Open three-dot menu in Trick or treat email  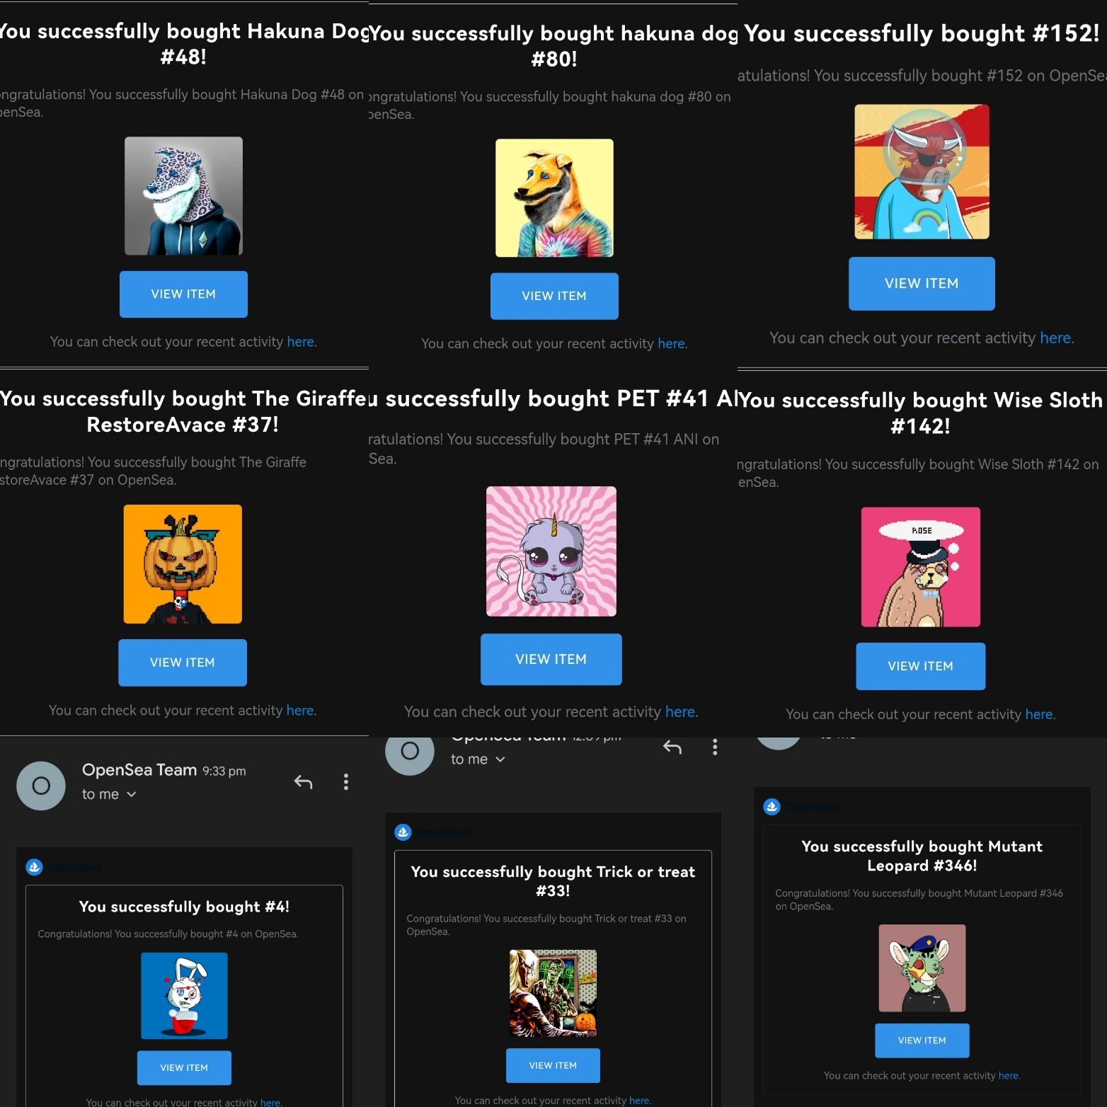coord(715,747)
